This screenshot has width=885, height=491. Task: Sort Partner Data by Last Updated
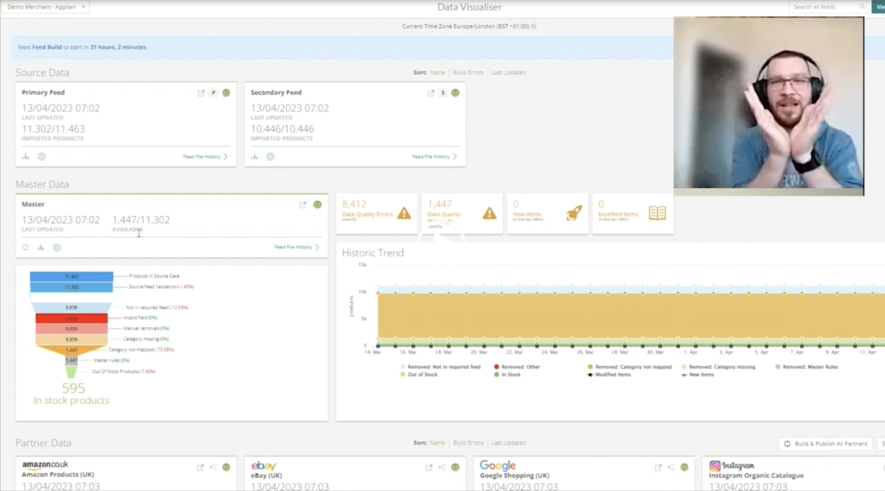tap(508, 443)
